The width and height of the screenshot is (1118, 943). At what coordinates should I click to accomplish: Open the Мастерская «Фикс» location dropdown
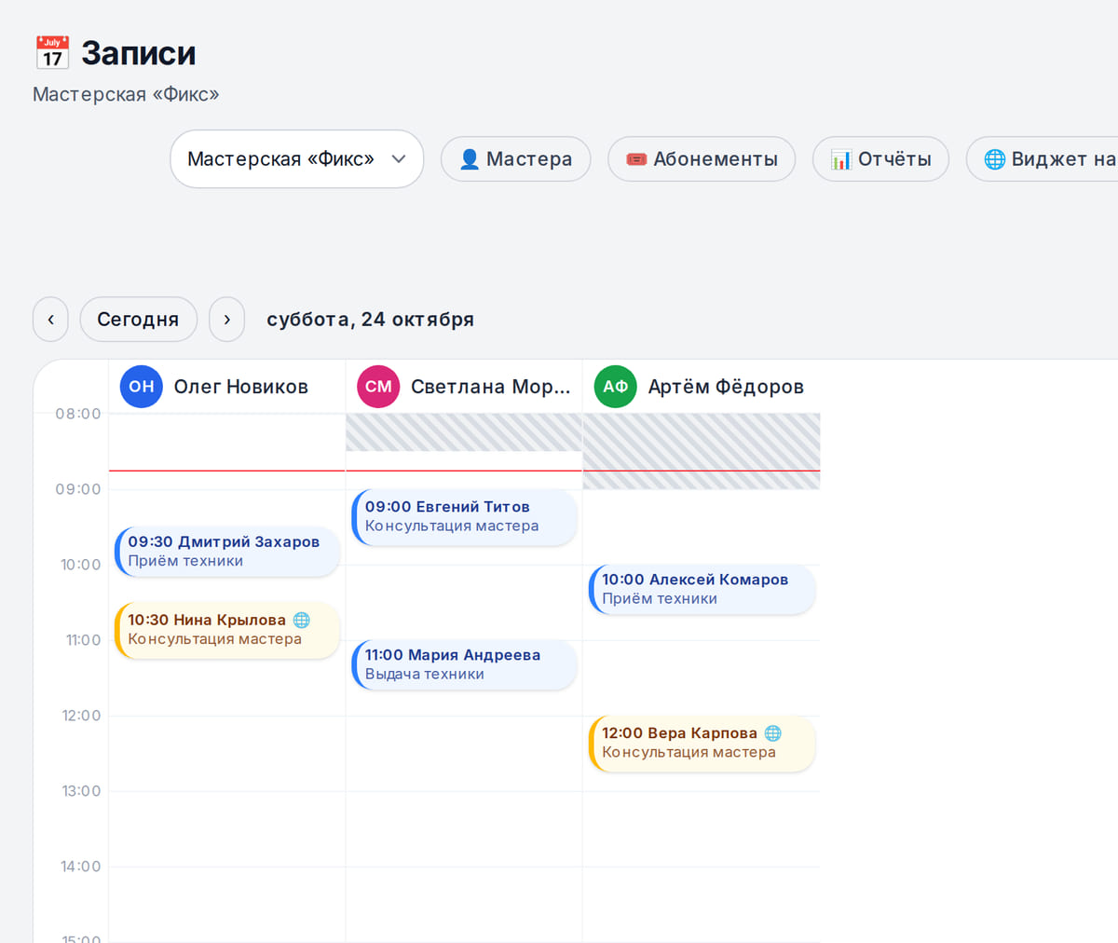point(296,159)
